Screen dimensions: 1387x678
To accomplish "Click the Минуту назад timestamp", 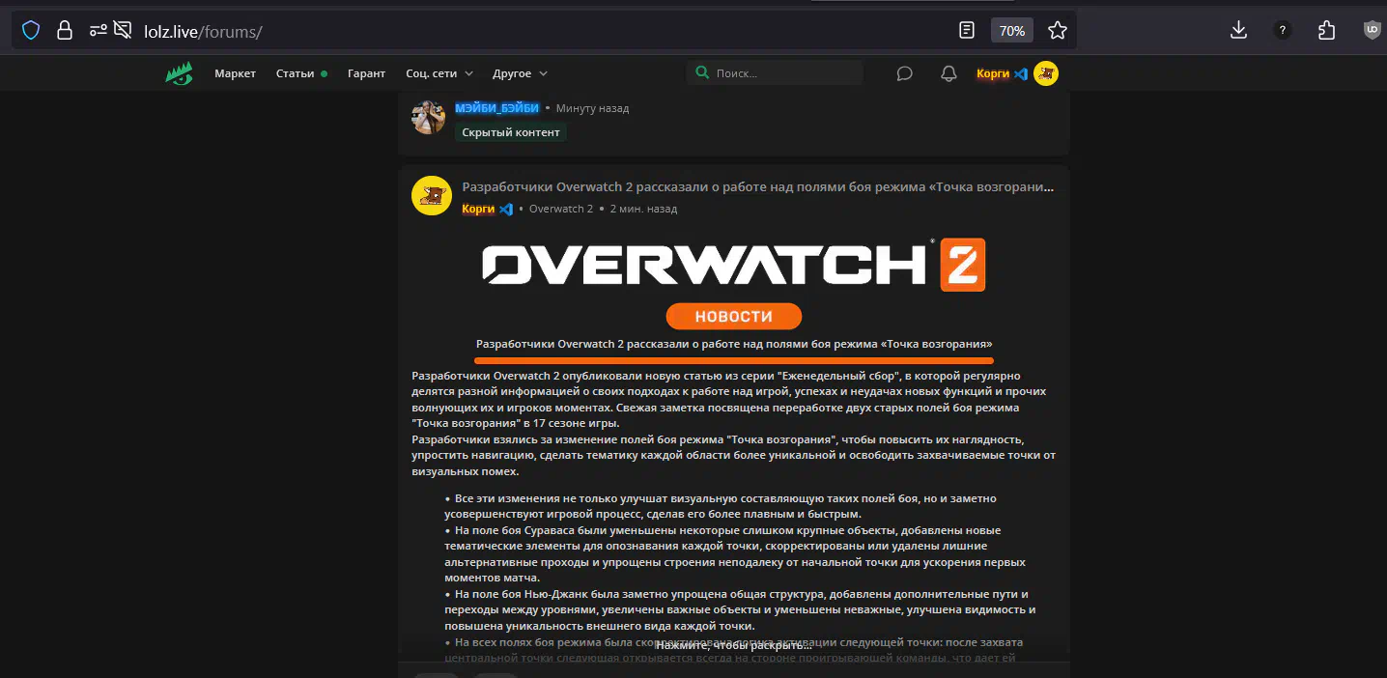I will point(592,108).
